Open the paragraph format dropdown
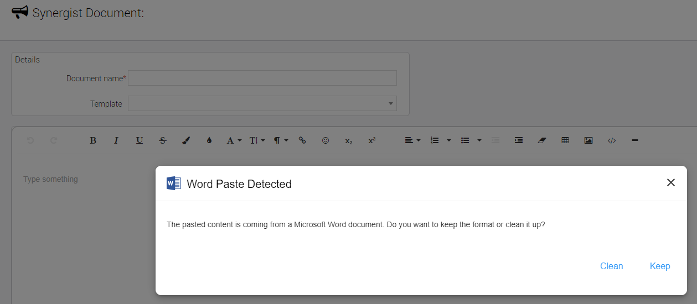The height and width of the screenshot is (304, 697). point(281,140)
